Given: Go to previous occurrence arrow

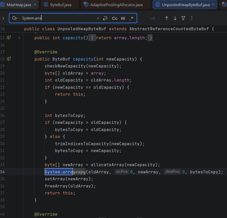Looking at the screenshot, I should click(167, 18).
